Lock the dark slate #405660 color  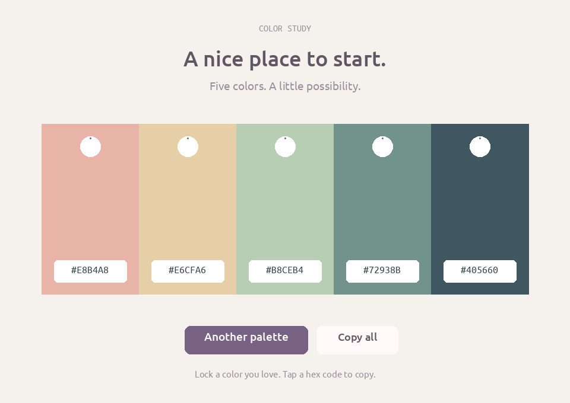coord(480,146)
